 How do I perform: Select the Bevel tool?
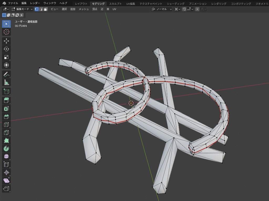pos(6,117)
